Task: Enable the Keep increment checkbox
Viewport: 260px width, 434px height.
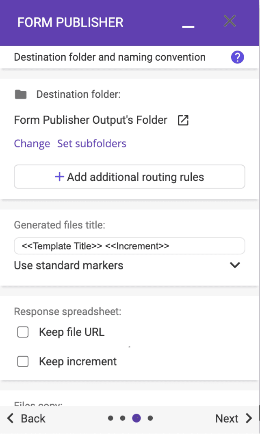Action: 23,362
